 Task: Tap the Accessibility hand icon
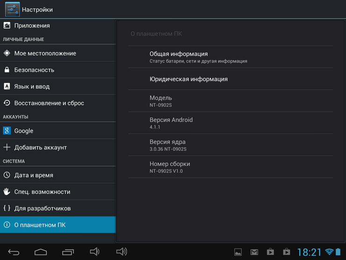(7, 192)
